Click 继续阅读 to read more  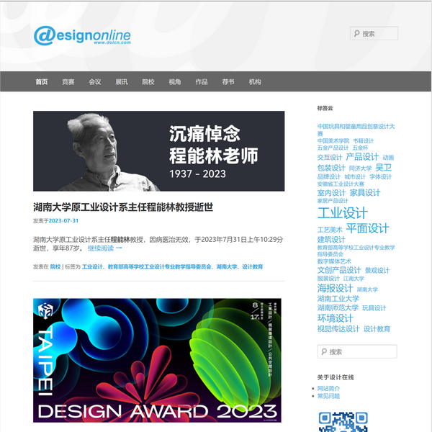tap(105, 248)
